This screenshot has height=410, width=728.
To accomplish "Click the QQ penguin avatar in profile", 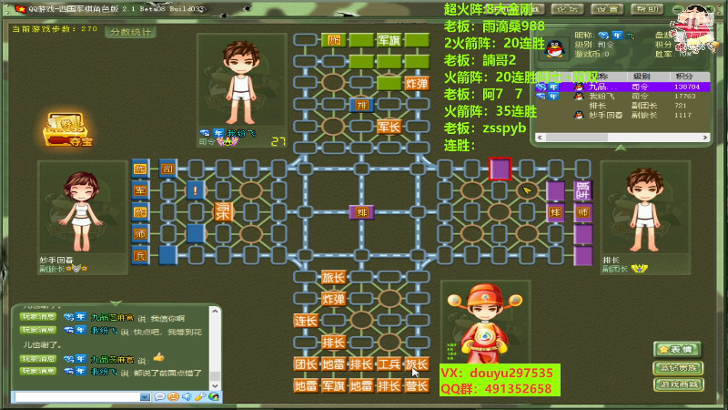I will tap(554, 47).
